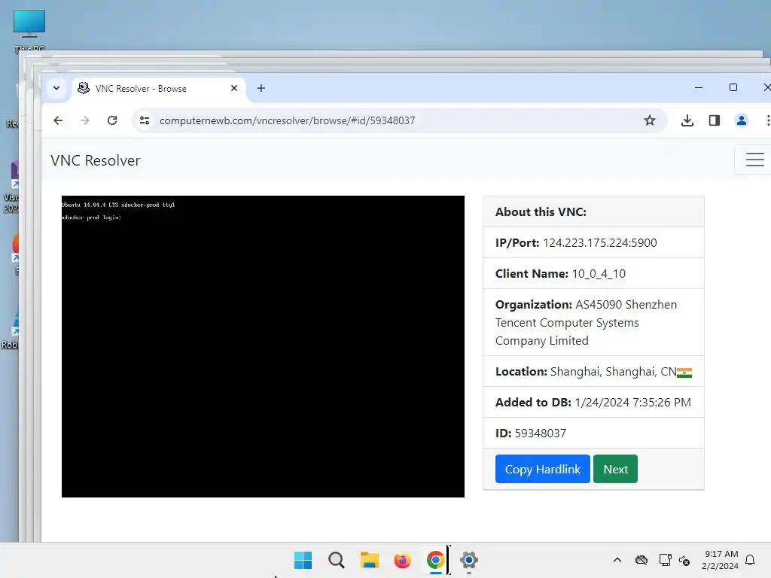Toggle Chrome side panel icon
Screen dimensions: 771x578
point(715,120)
